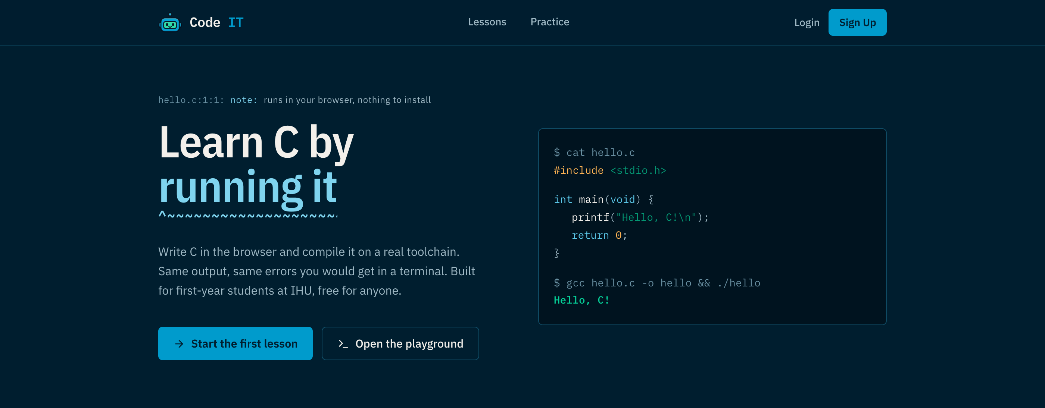Screen dimensions: 1045x408
Task: Click the "$ cat hello.c" terminal line
Action: [x=594, y=153]
